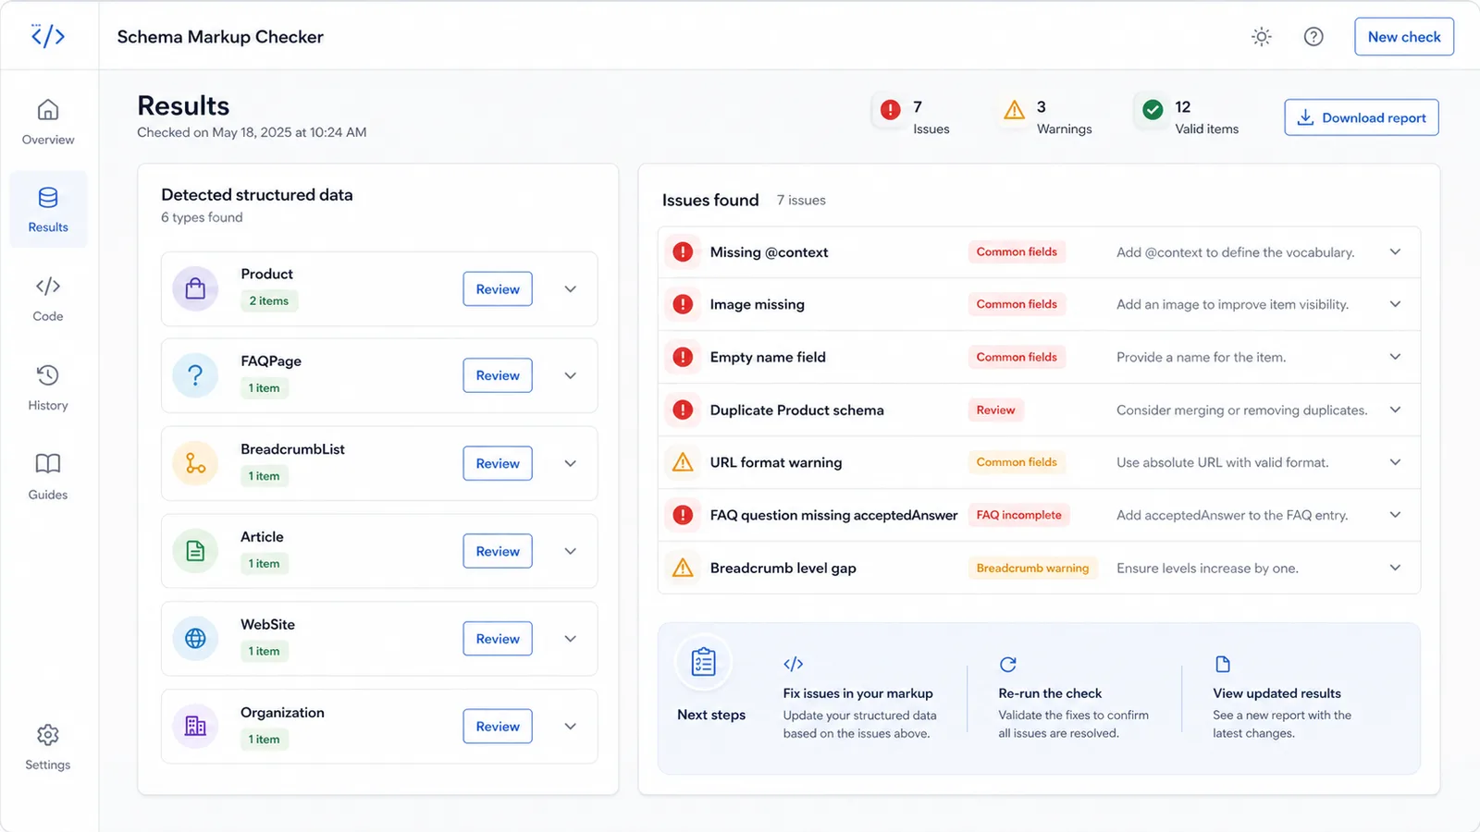This screenshot has width=1480, height=832.
Task: Go to the Code sidebar tab
Action: point(48,298)
